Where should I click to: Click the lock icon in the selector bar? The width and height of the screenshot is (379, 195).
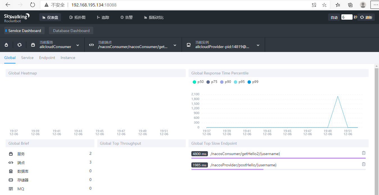pyautogui.click(x=6, y=44)
